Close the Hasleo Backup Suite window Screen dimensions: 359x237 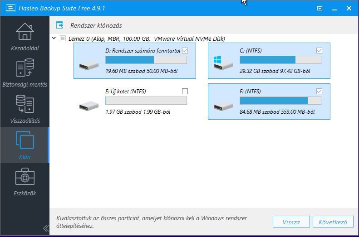(349, 9)
